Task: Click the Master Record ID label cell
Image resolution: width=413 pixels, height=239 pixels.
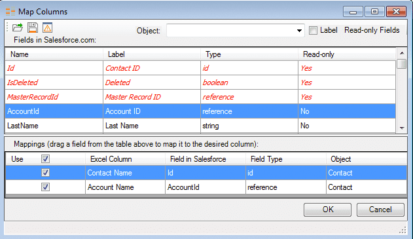Action: (x=152, y=97)
